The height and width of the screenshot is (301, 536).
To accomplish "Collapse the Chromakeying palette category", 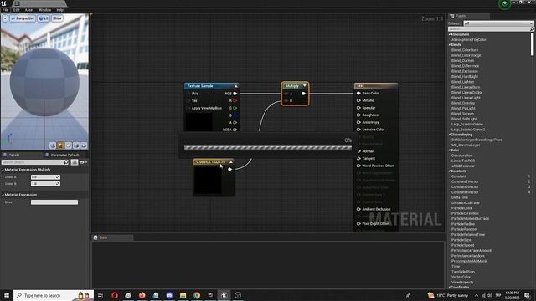I will (x=450, y=135).
